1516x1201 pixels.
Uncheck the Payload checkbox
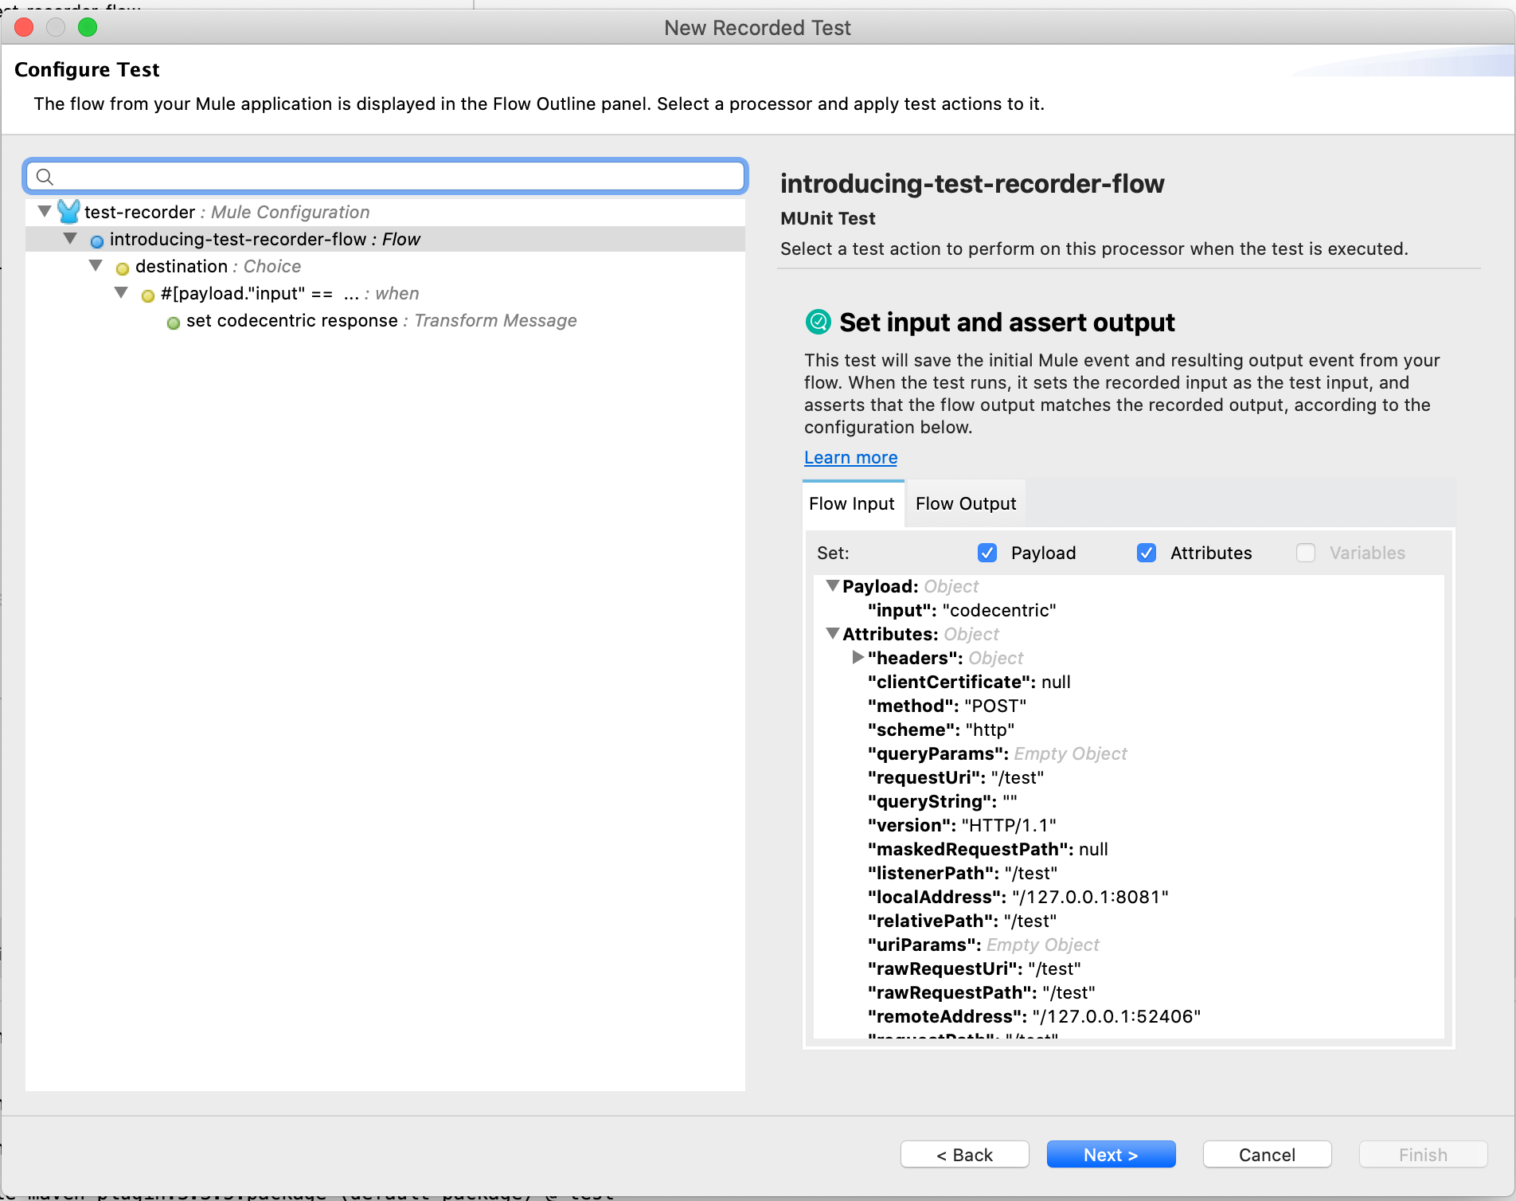point(987,553)
